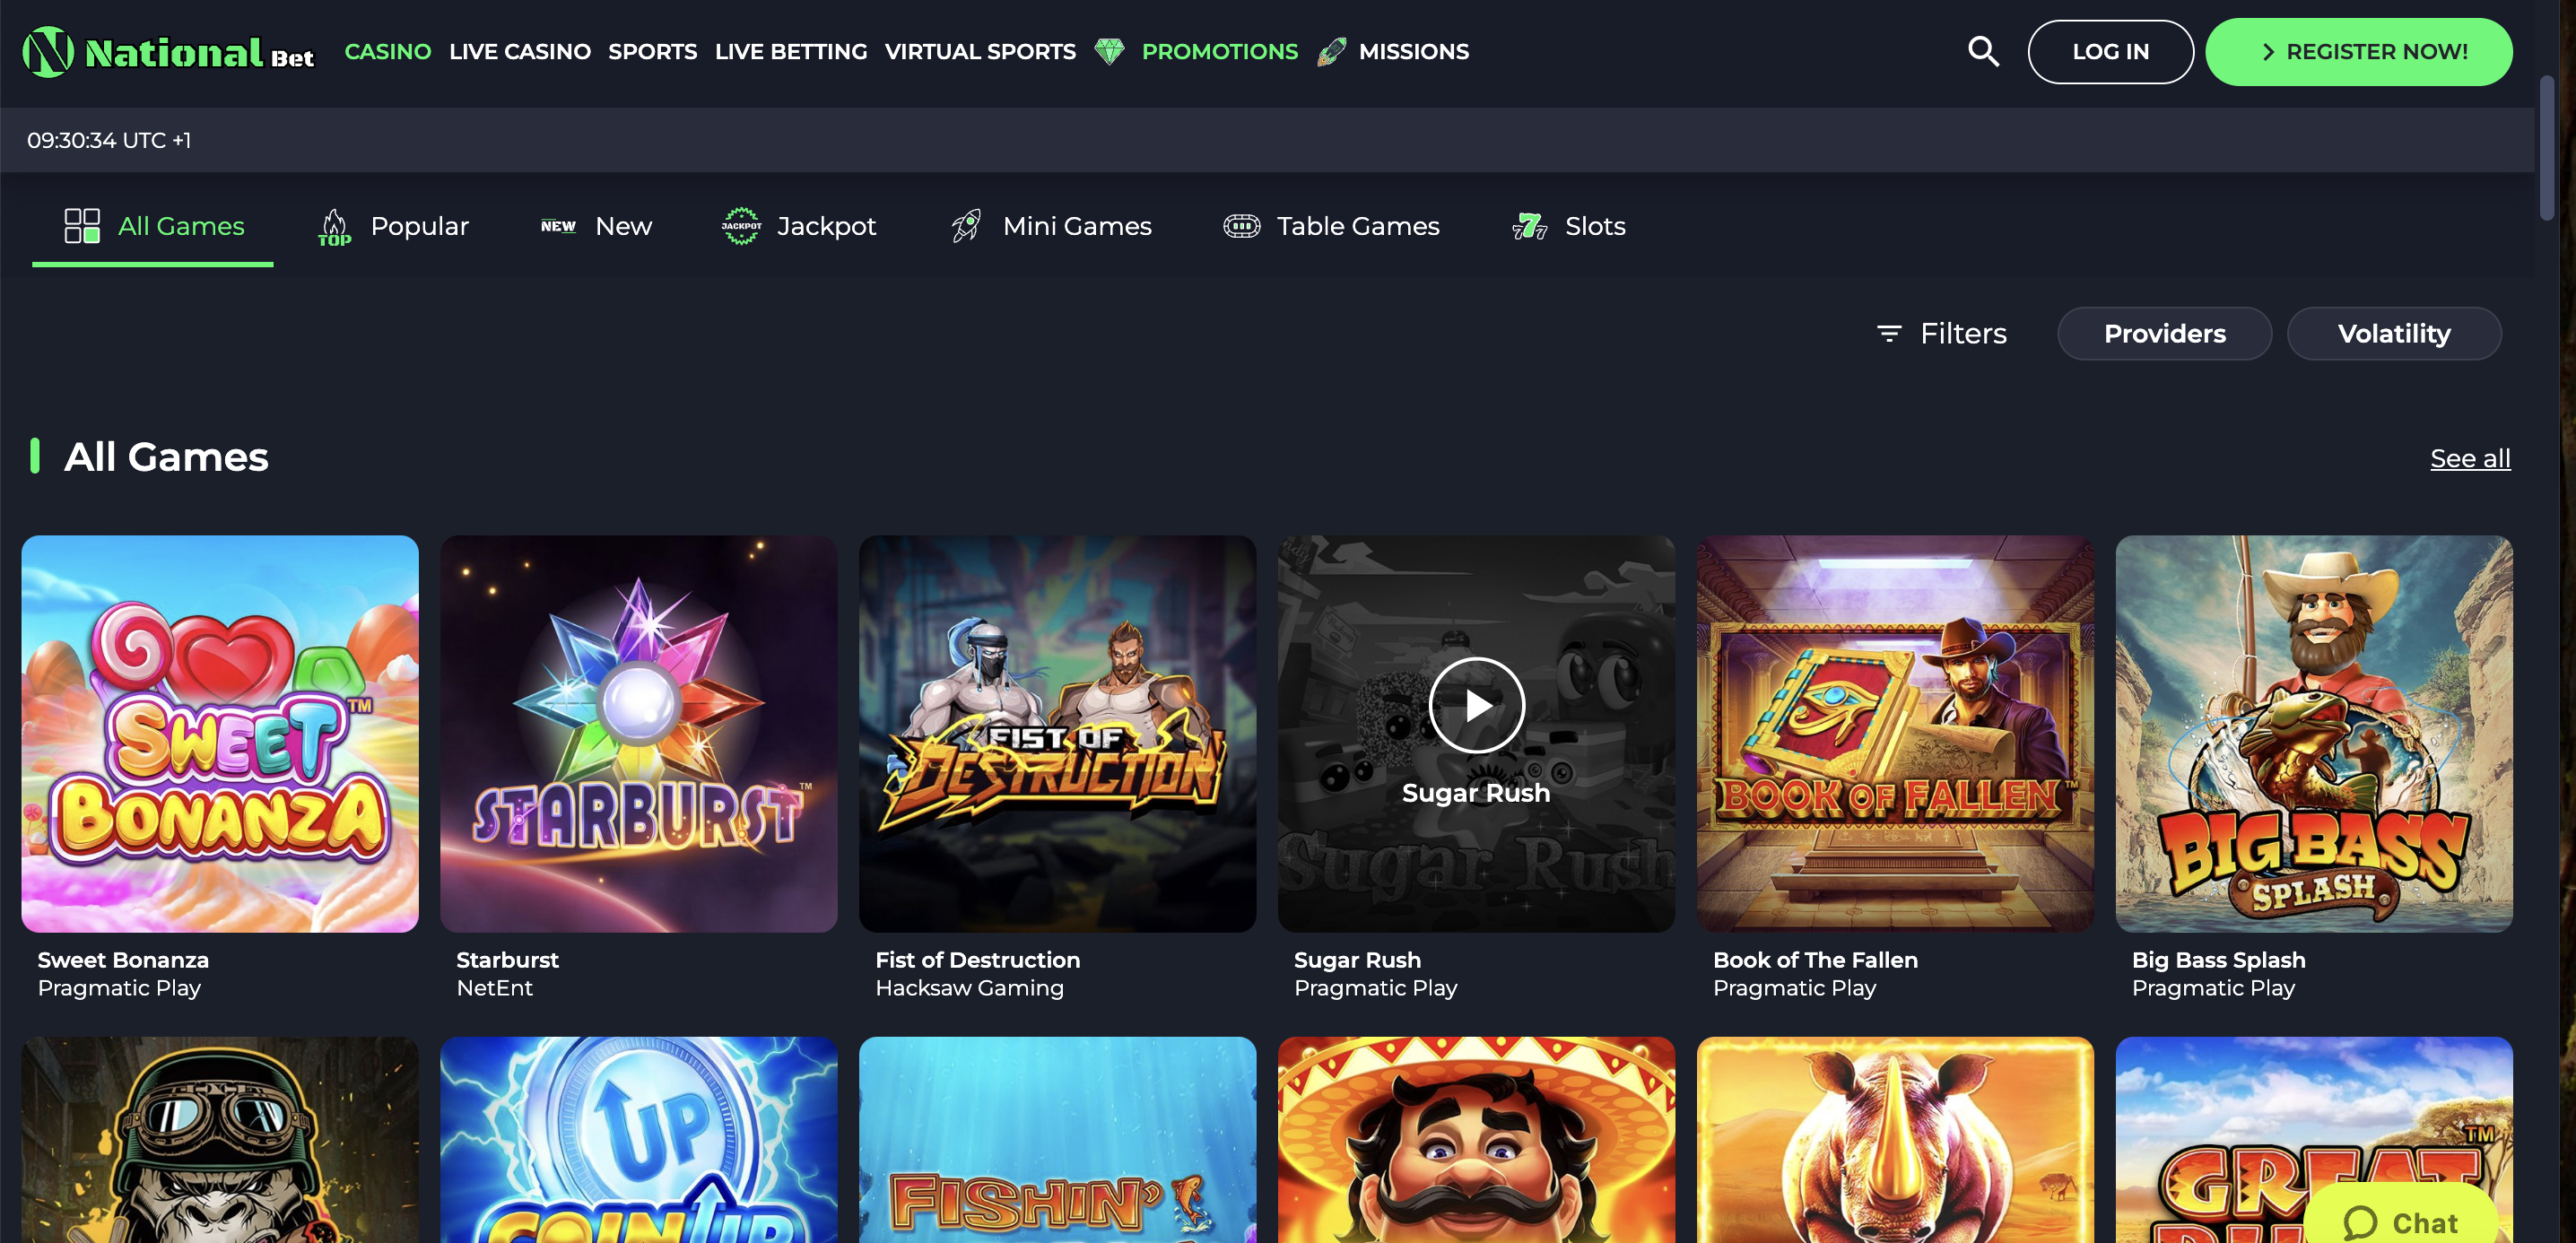Click the Starburst title text

507,959
